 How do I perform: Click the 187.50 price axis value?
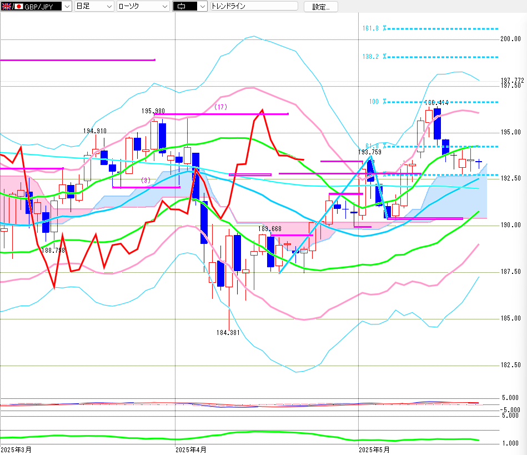pyautogui.click(x=510, y=272)
